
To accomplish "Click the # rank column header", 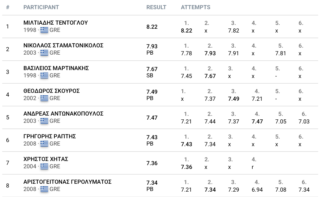I will click(x=8, y=7).
